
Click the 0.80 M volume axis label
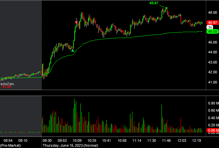(x=213, y=103)
